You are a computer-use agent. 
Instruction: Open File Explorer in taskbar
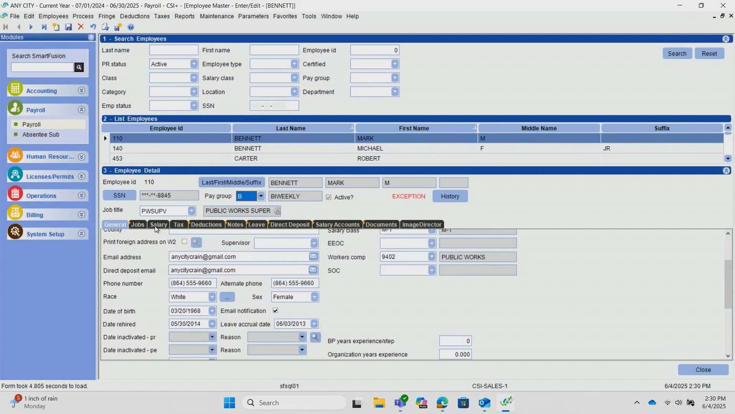click(379, 403)
